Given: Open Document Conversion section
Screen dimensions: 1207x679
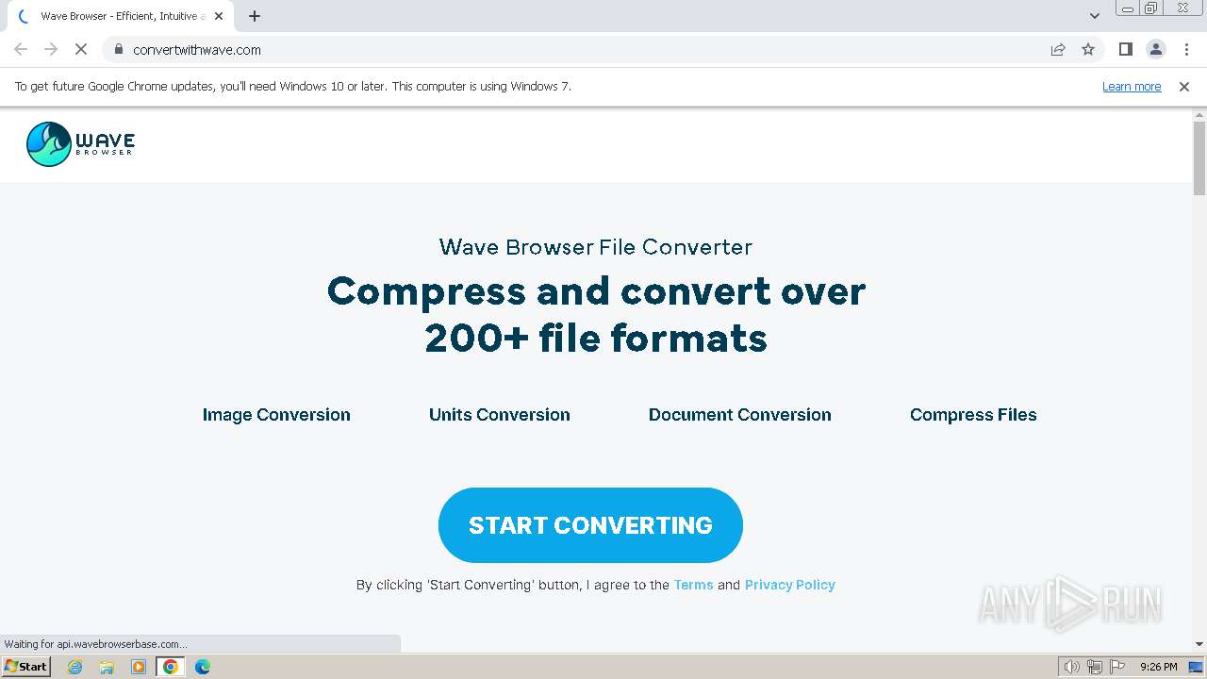Looking at the screenshot, I should tap(740, 415).
